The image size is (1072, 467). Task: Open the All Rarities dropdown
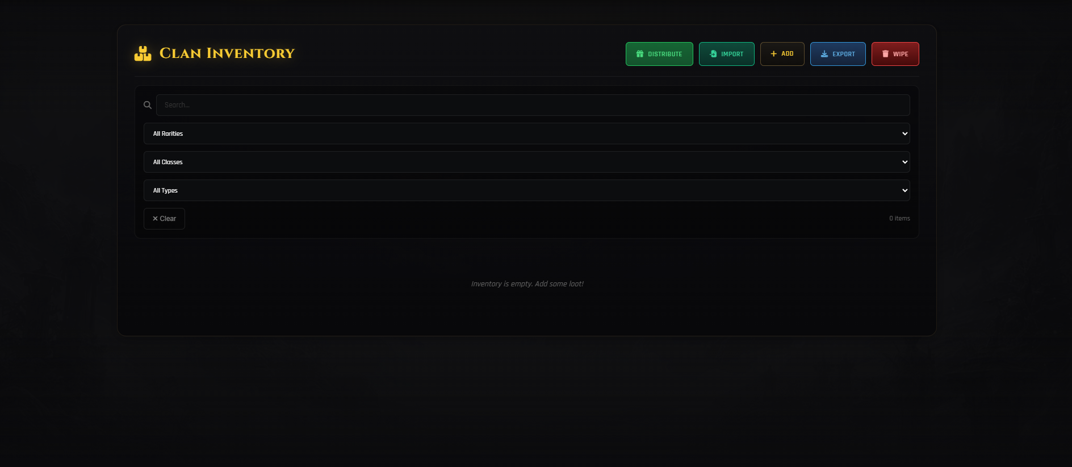(526, 134)
